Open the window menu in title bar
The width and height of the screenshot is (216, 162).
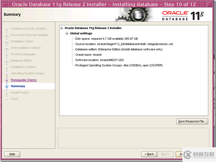5,4
